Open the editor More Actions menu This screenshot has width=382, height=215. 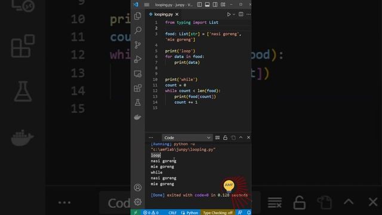point(248,14)
